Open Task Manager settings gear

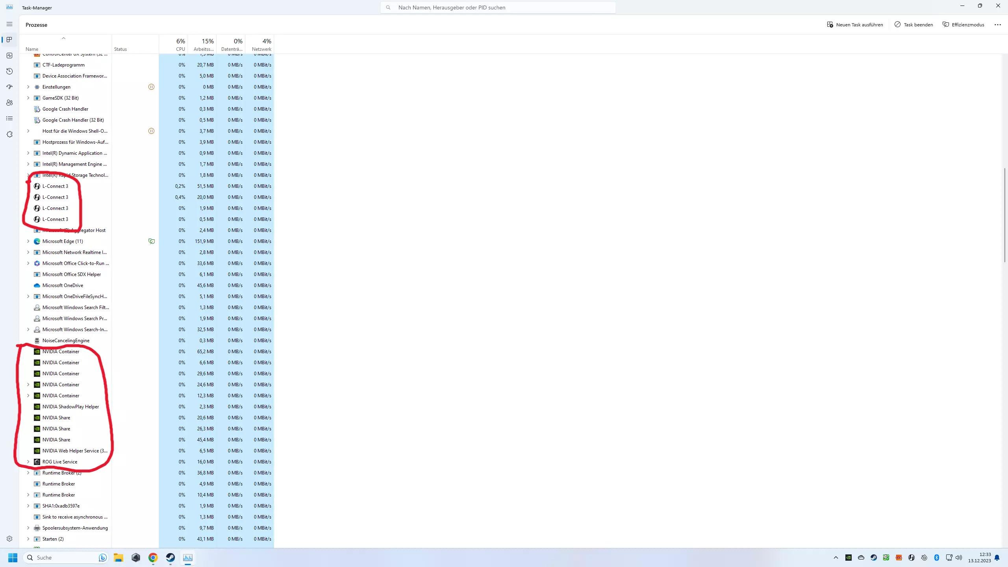coord(9,539)
